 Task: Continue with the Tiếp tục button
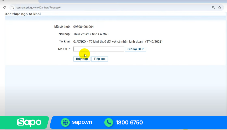100,59
